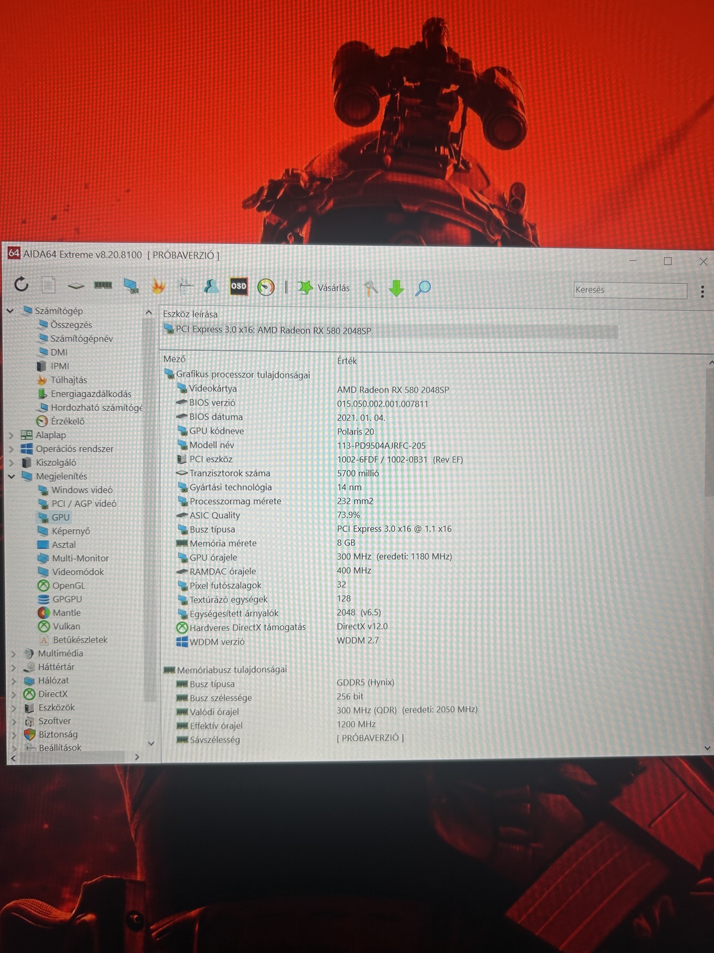Open the Vulkan tree item
Screen dimensions: 714x953
66,626
